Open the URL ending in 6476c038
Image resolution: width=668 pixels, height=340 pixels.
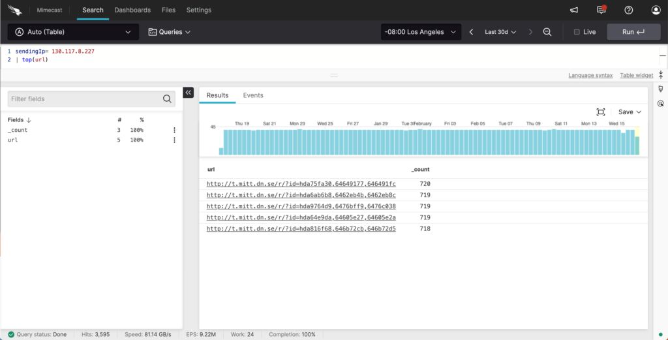(301, 206)
